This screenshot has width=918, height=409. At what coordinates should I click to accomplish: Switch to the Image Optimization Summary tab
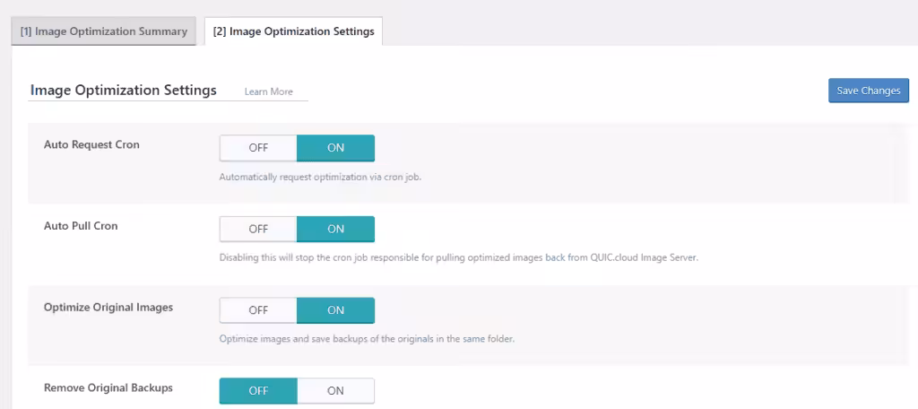coord(103,31)
